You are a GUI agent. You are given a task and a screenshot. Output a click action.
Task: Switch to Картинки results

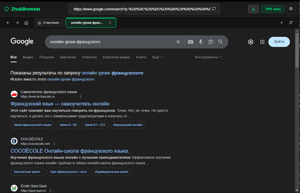click(68, 57)
